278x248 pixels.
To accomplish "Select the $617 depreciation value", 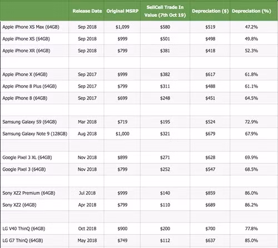I will [210, 75].
